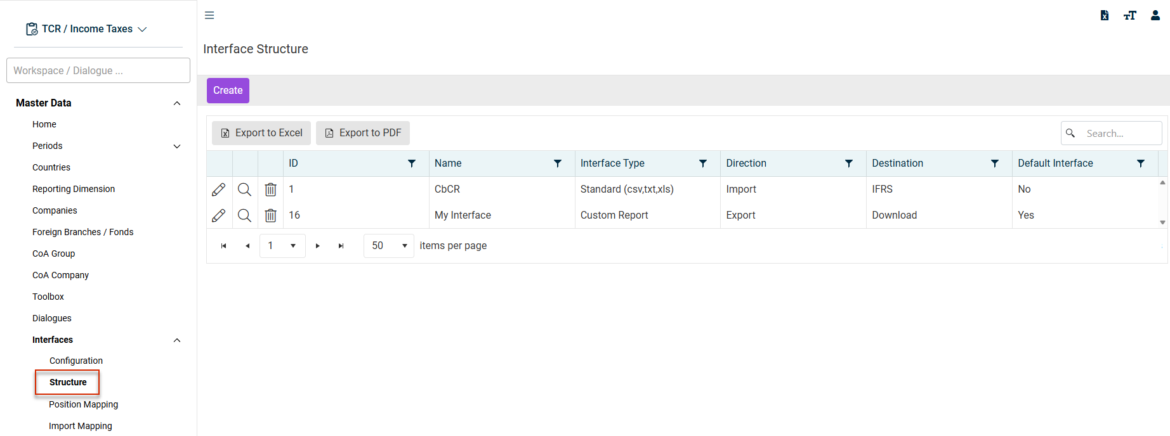Viewport: 1170px width, 436px height.
Task: Click the clipboard icon beside TCR / Income Taxes
Action: coord(32,29)
